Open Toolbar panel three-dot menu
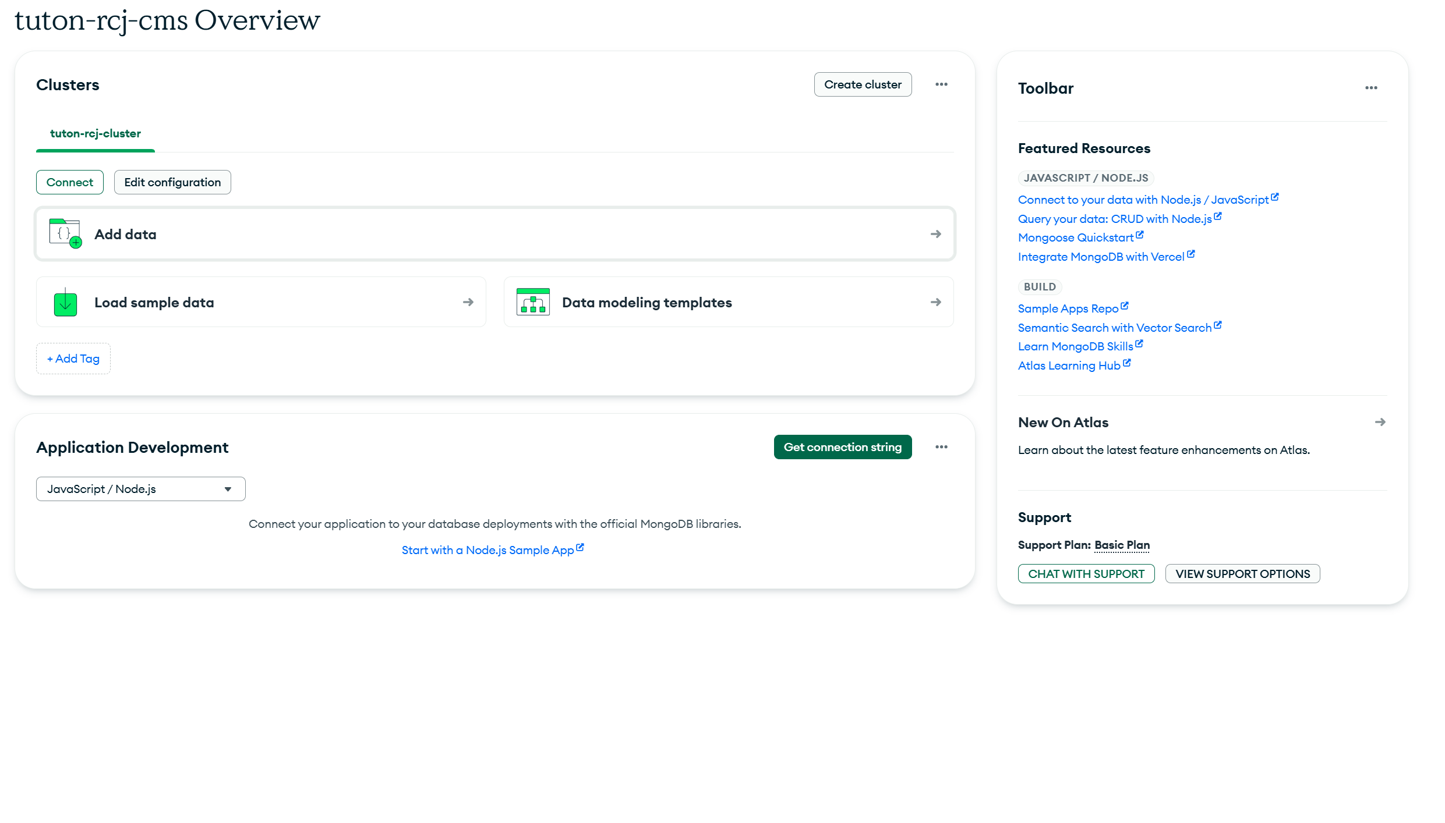The width and height of the screenshot is (1445, 823). click(x=1371, y=88)
